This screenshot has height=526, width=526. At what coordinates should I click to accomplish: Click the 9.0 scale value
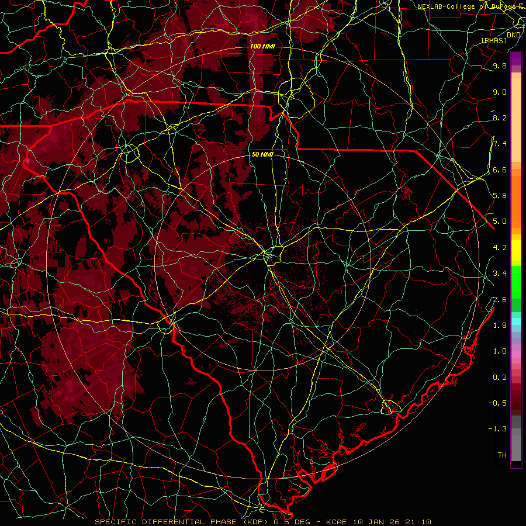[x=500, y=92]
